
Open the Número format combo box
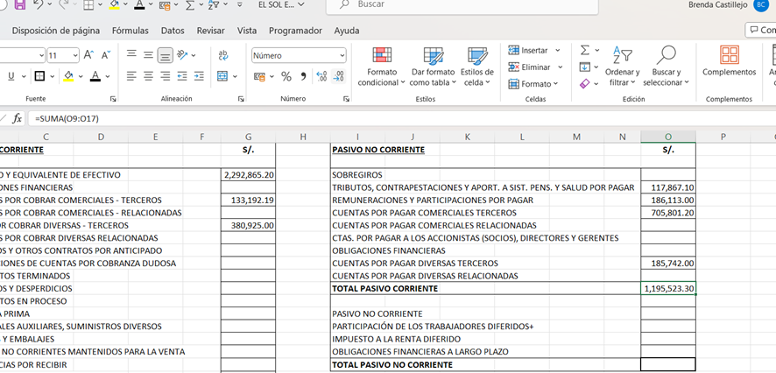[x=299, y=55]
